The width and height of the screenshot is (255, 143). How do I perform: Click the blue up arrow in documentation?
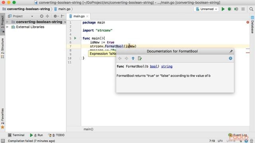click(x=133, y=58)
